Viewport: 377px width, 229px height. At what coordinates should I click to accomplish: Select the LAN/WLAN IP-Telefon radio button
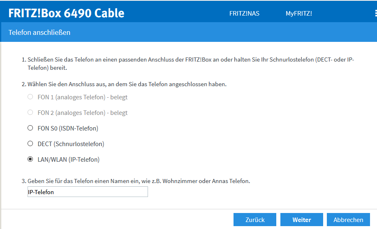(x=30, y=159)
